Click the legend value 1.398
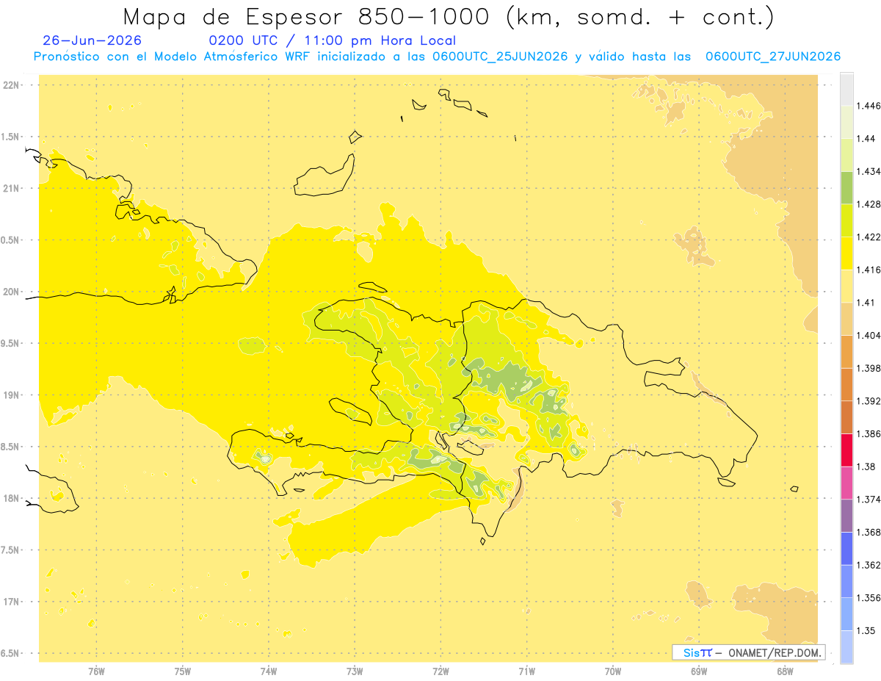This screenshot has height=681, width=881. (x=869, y=369)
